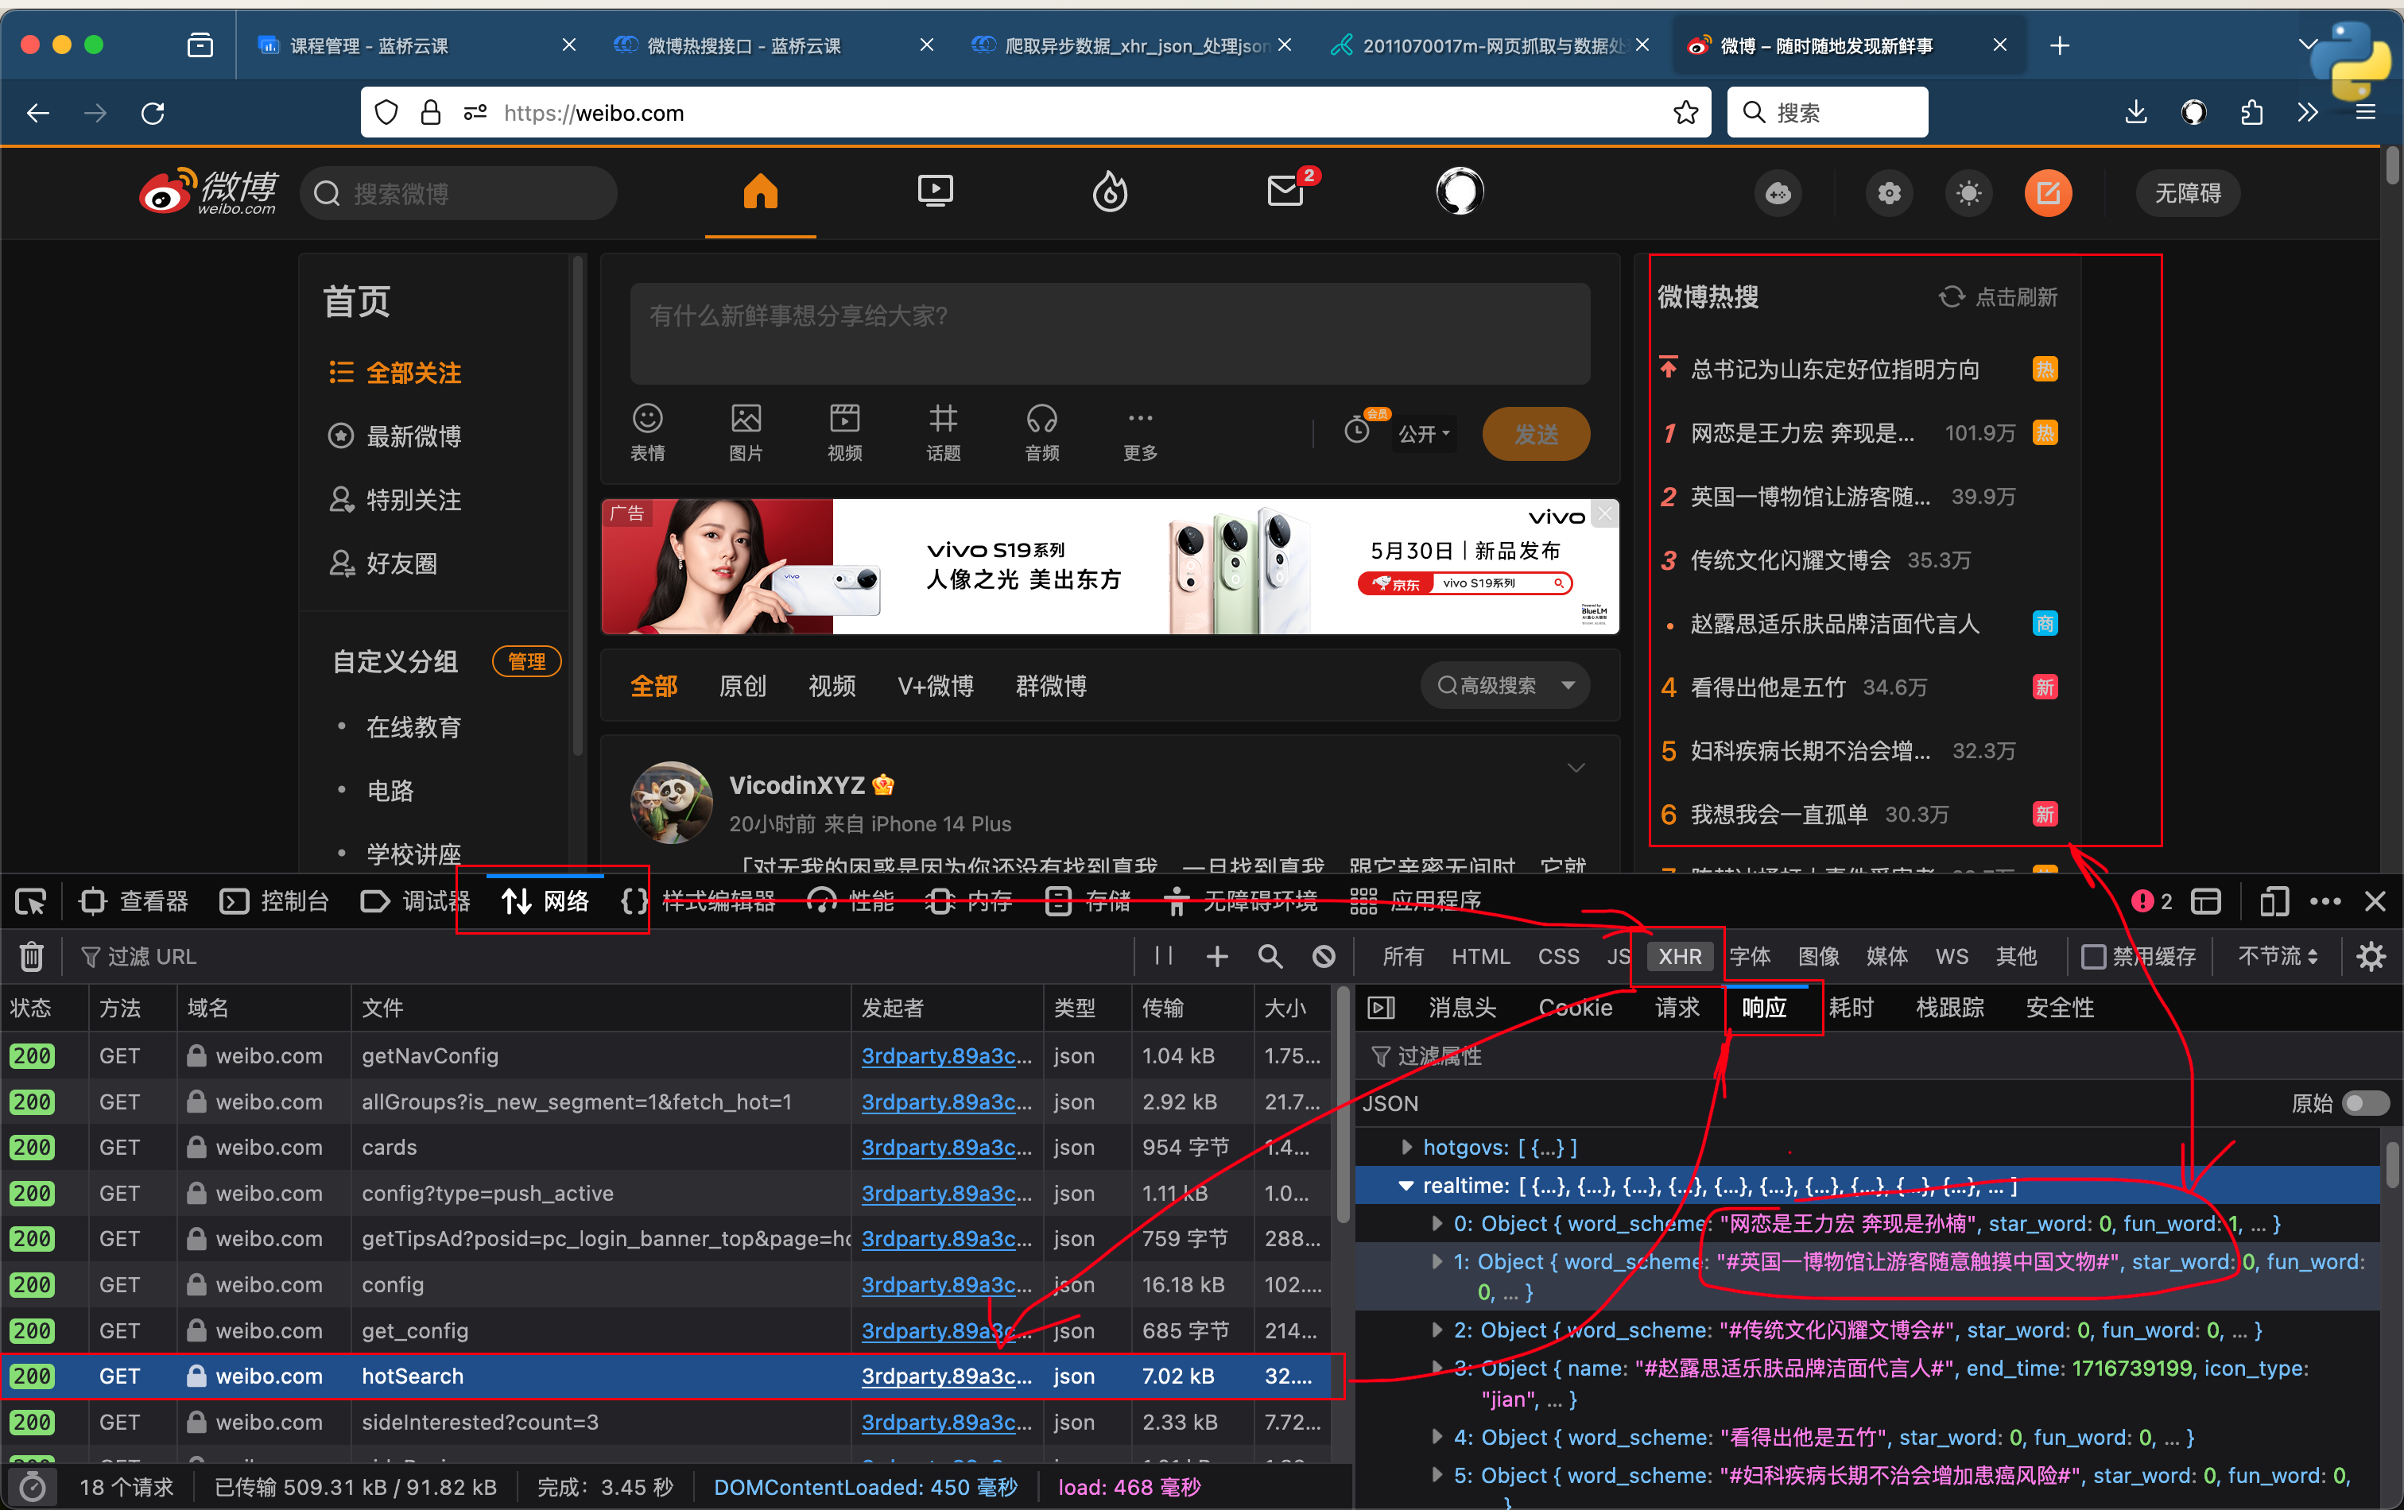Open the Weibo hot flame icon
This screenshot has width=2404, height=1510.
1110,192
